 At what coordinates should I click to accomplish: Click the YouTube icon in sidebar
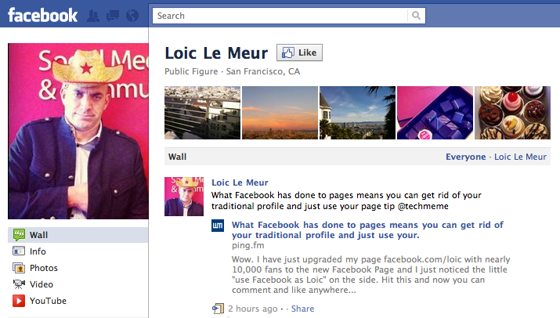(19, 301)
